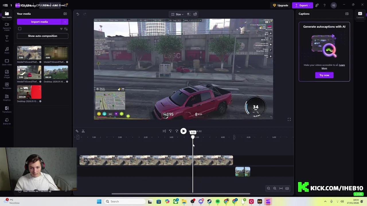This screenshot has width=367, height=206.
Task: Skip forward five seconds
Action: (177, 131)
